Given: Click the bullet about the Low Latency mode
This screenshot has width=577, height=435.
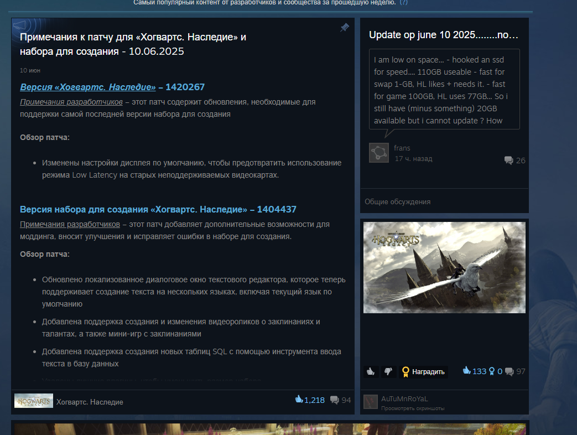Looking at the screenshot, I should click(192, 169).
